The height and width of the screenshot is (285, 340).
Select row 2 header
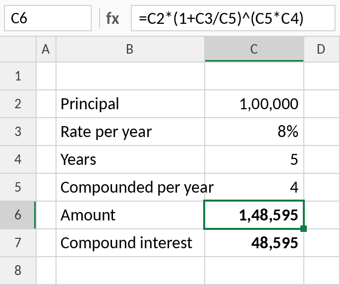tap(18, 104)
